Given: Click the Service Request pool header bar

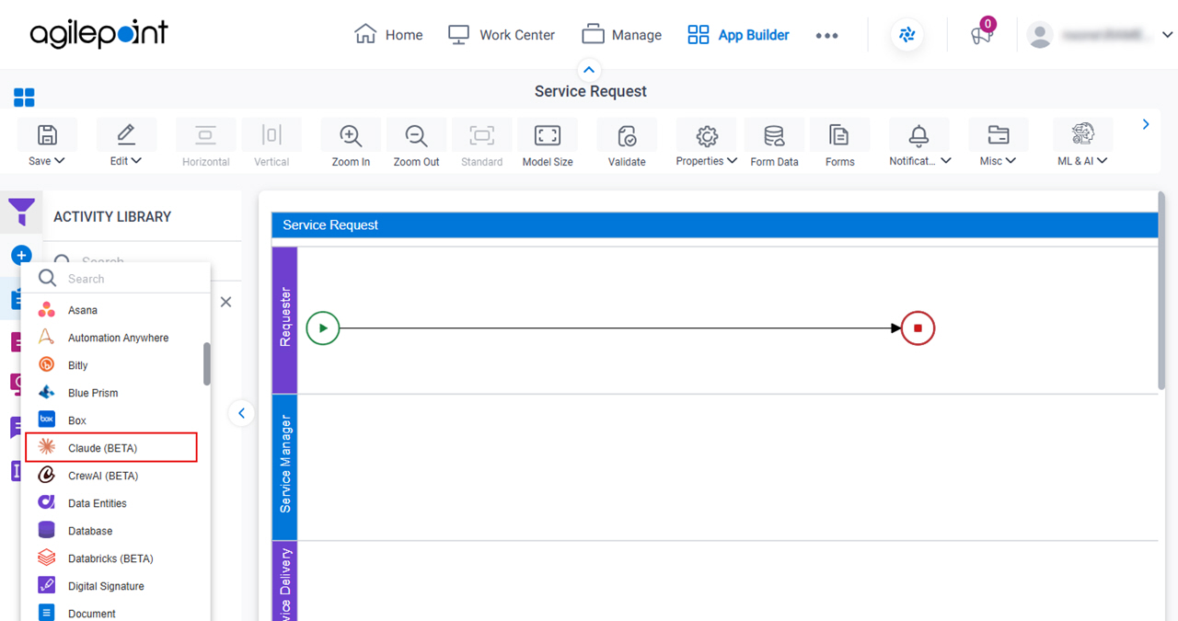Looking at the screenshot, I should 714,224.
